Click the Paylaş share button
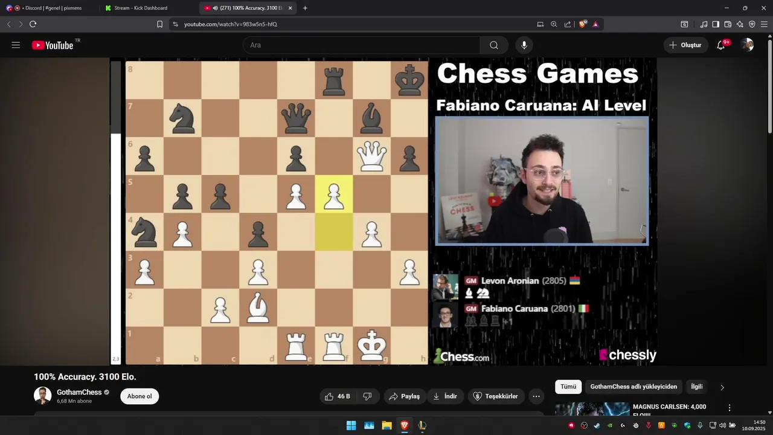Image resolution: width=773 pixels, height=435 pixels. point(405,396)
